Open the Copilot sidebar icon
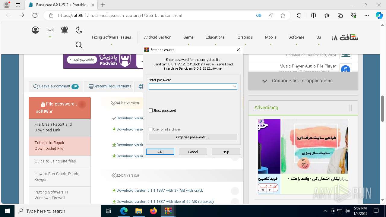The height and width of the screenshot is (217, 386). 379,15
